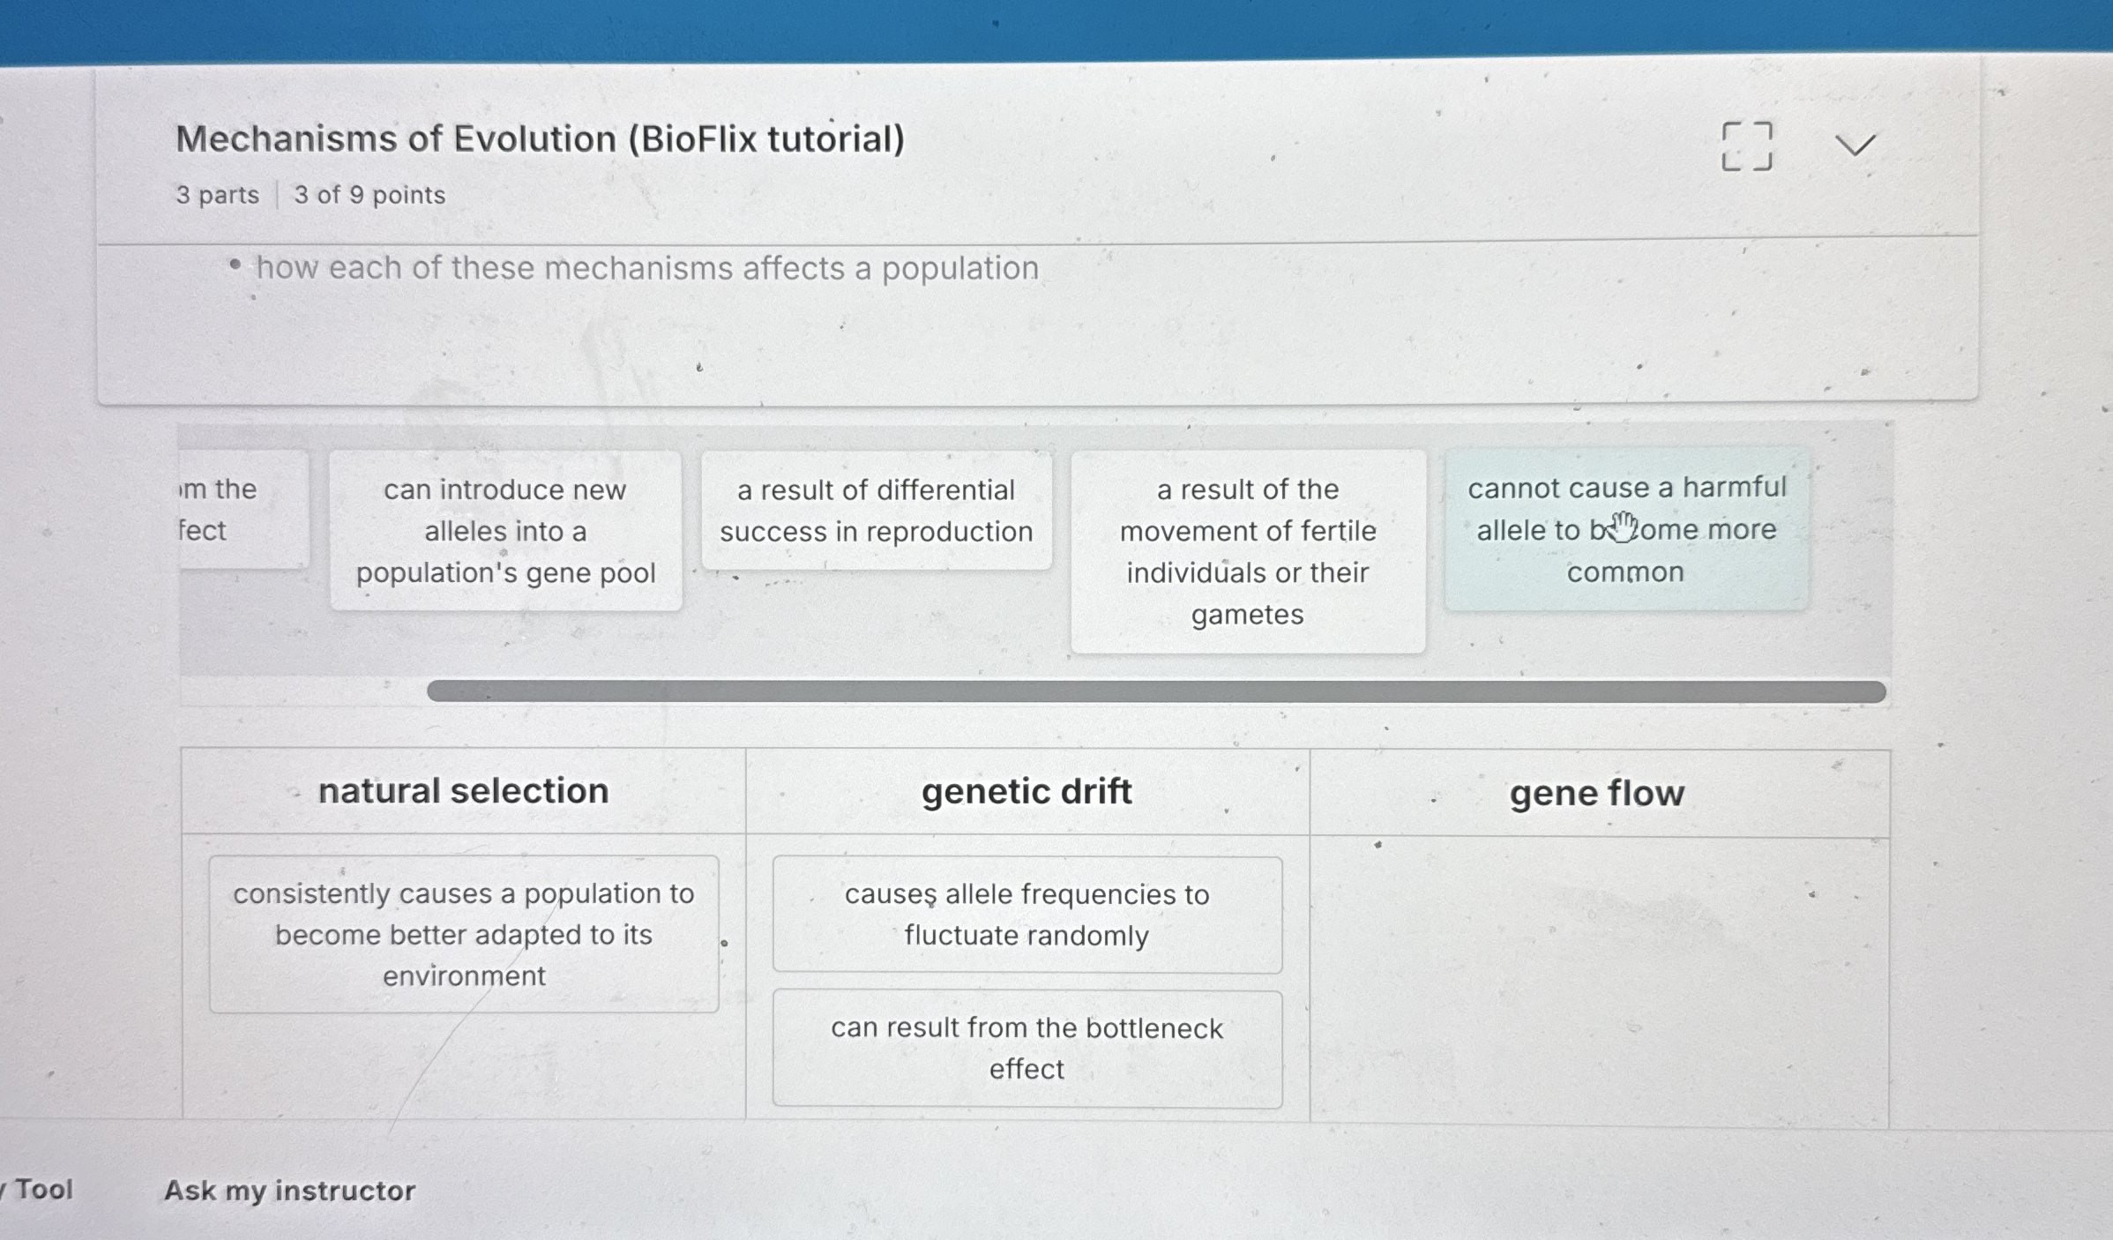Click the partially hidden card at left
Image resolution: width=2113 pixels, height=1240 pixels.
(x=244, y=510)
